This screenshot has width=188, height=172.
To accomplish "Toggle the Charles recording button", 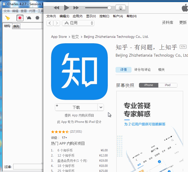I will pos(20,18).
